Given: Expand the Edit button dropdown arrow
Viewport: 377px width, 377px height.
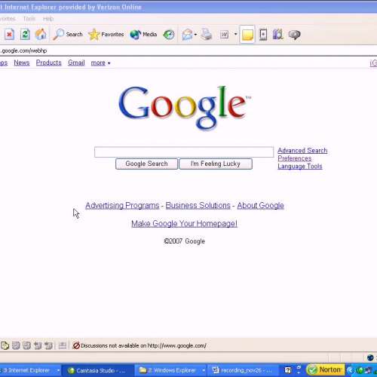Looking at the screenshot, I should pos(235,34).
